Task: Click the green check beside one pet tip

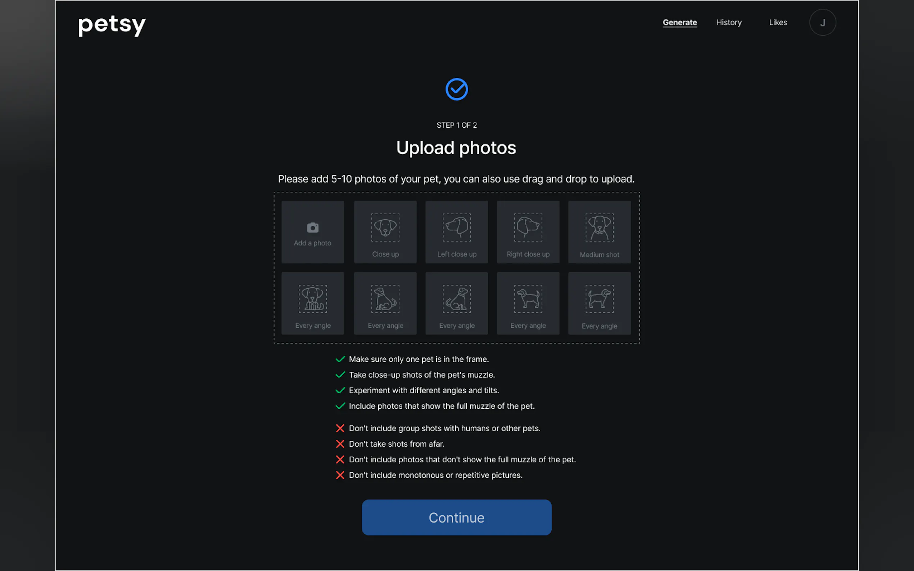Action: (340, 359)
